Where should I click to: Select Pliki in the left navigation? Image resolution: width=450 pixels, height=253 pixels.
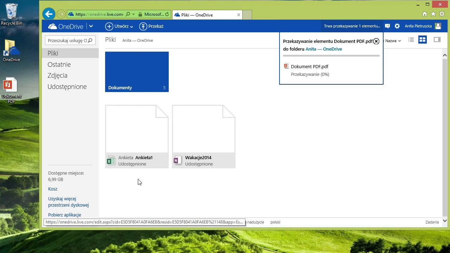coord(70,53)
